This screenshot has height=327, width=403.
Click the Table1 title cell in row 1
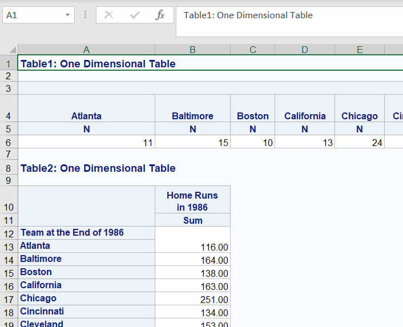coord(98,64)
